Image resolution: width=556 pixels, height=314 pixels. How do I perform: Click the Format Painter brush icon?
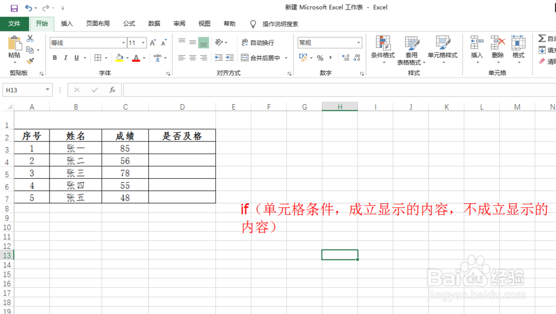(30, 61)
